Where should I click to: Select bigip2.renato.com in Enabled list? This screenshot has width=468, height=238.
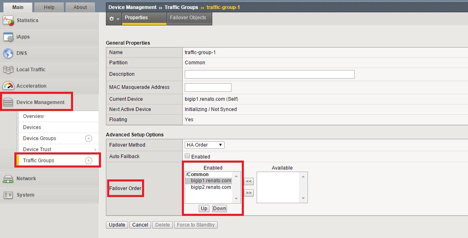pos(211,187)
